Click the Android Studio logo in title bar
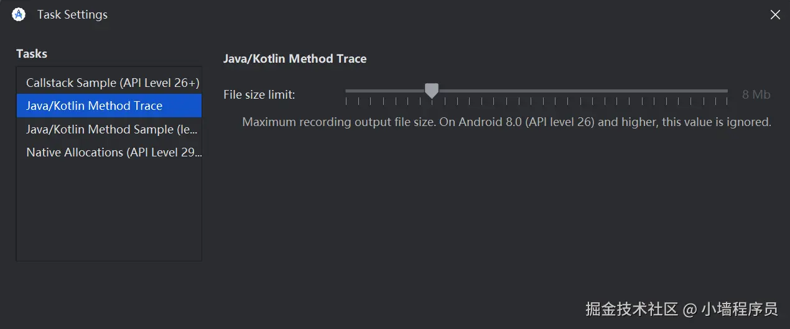 (x=19, y=14)
